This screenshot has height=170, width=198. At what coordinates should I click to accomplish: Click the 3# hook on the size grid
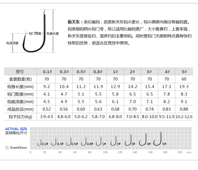128,140
